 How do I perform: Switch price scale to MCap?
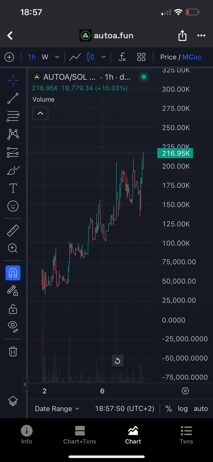click(192, 57)
